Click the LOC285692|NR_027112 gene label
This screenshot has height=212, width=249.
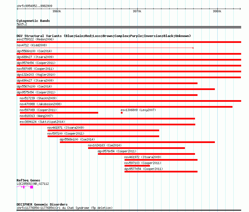pyautogui.click(x=33, y=184)
